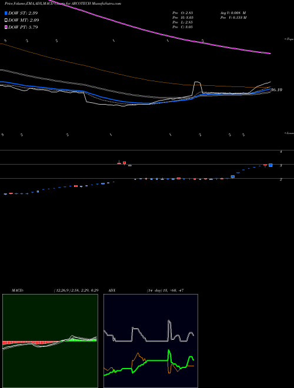Click the ADX indicator chart panel

(x=151, y=341)
